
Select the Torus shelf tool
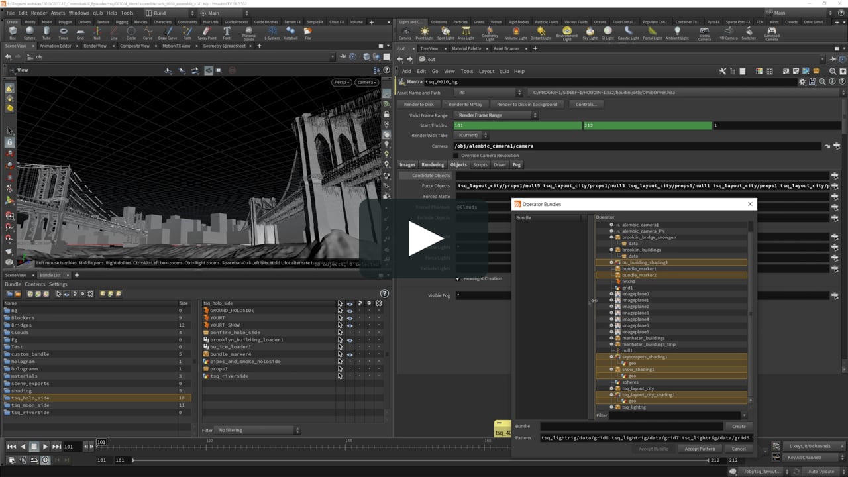pos(64,33)
